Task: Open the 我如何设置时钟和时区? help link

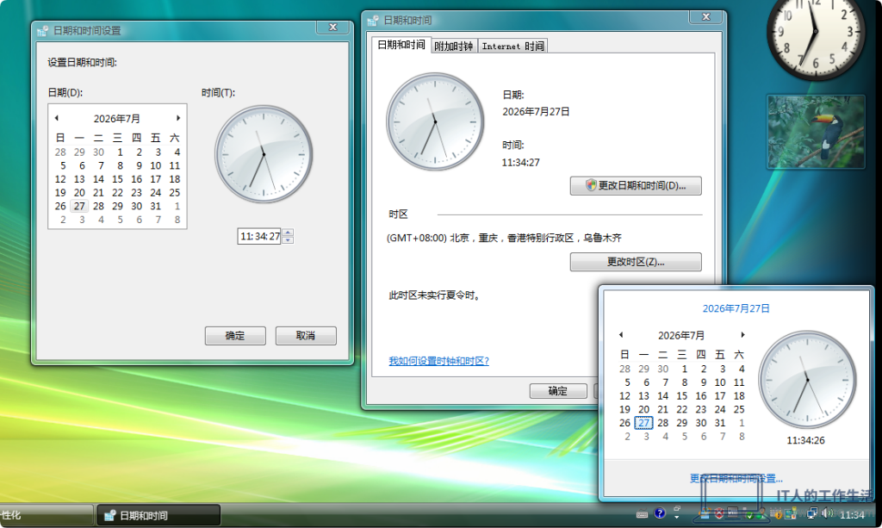Action: 438,361
